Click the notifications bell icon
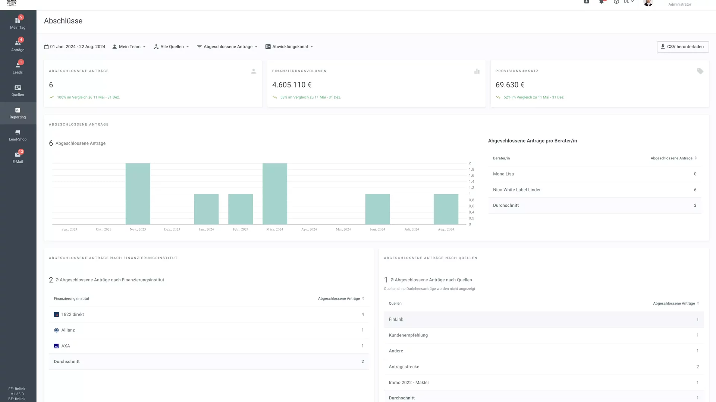 pyautogui.click(x=601, y=1)
